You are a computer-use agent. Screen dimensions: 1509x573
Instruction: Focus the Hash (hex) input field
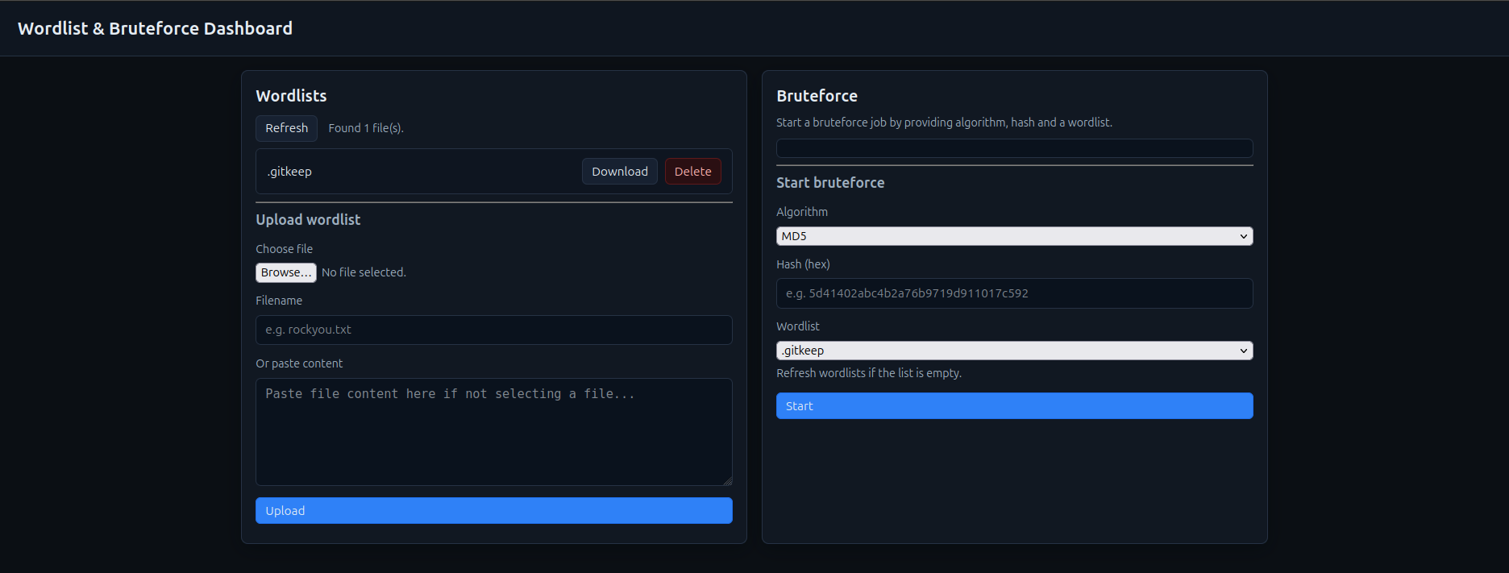pyautogui.click(x=1014, y=293)
